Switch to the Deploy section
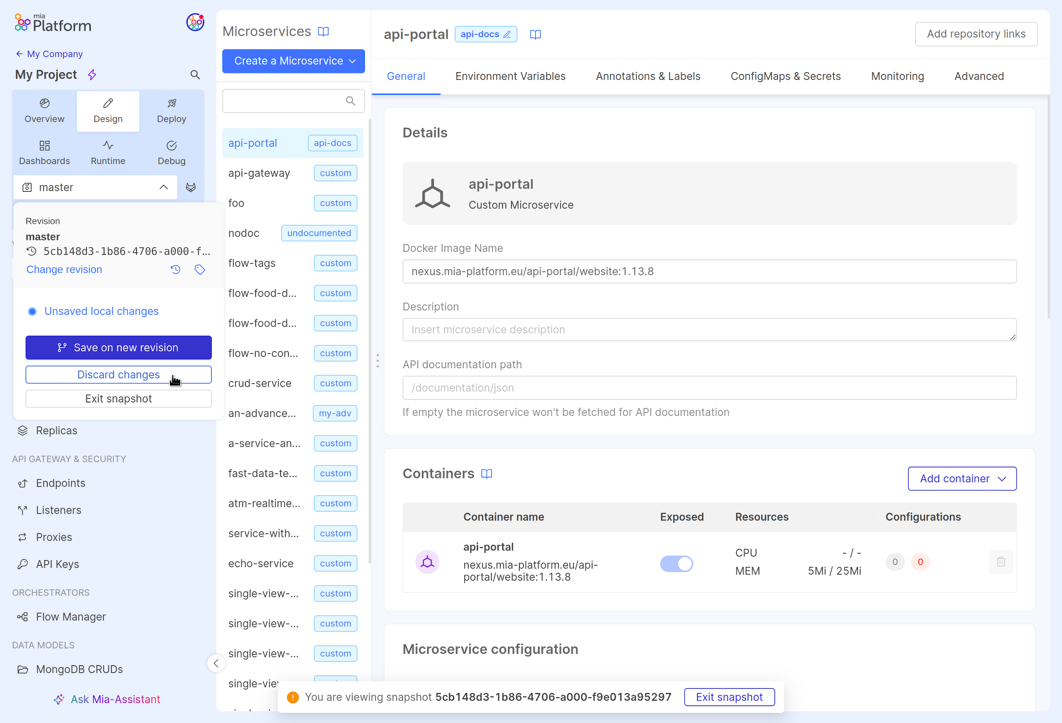Image resolution: width=1062 pixels, height=723 pixels. click(x=171, y=111)
